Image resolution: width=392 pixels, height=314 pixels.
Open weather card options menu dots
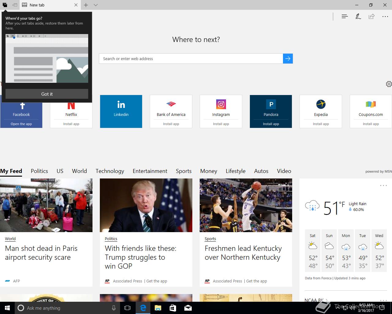click(383, 186)
